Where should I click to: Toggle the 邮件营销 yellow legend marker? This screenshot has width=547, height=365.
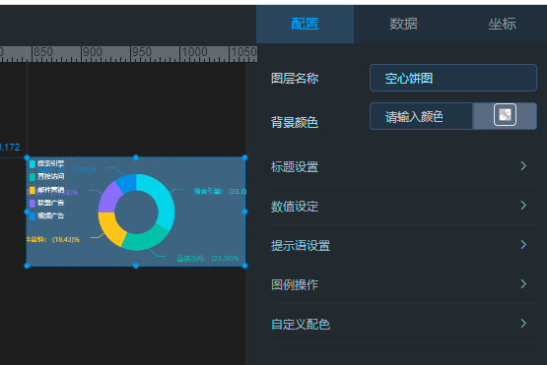33,190
